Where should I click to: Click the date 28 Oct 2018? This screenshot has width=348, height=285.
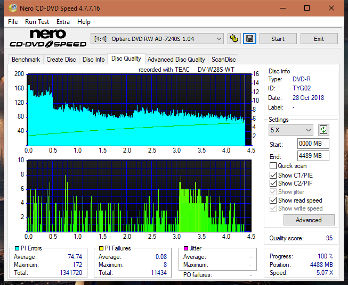pos(308,98)
